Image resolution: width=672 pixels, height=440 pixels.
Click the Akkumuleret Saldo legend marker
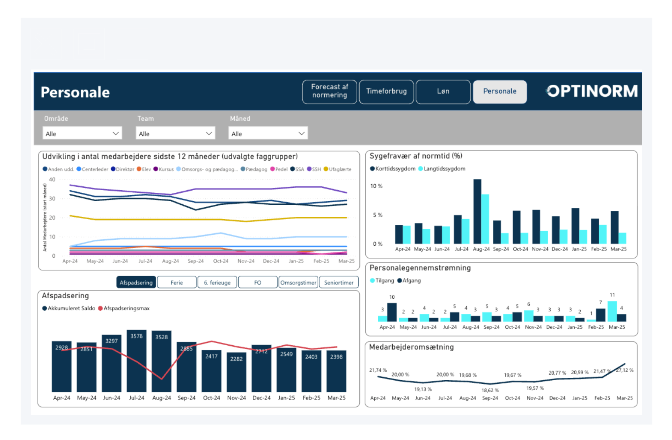coord(45,308)
